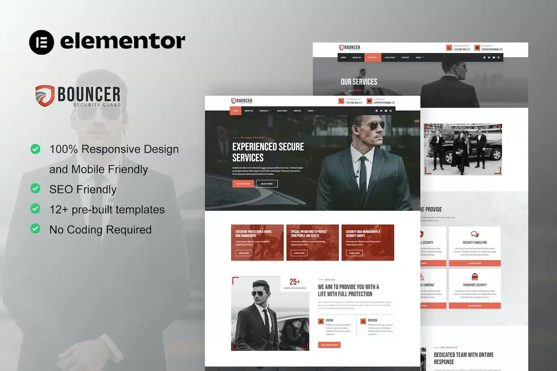Image resolution: width=557 pixels, height=371 pixels.
Task: Click the 'Transport Security' card title
Action: tap(474, 285)
